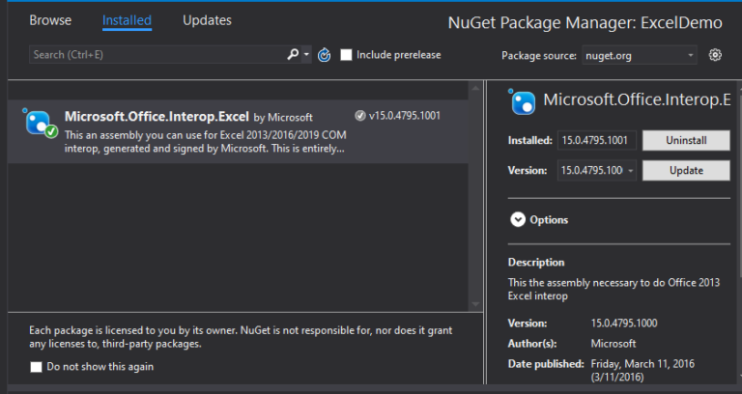
Task: Open the Package source dropdown
Action: pyautogui.click(x=639, y=55)
